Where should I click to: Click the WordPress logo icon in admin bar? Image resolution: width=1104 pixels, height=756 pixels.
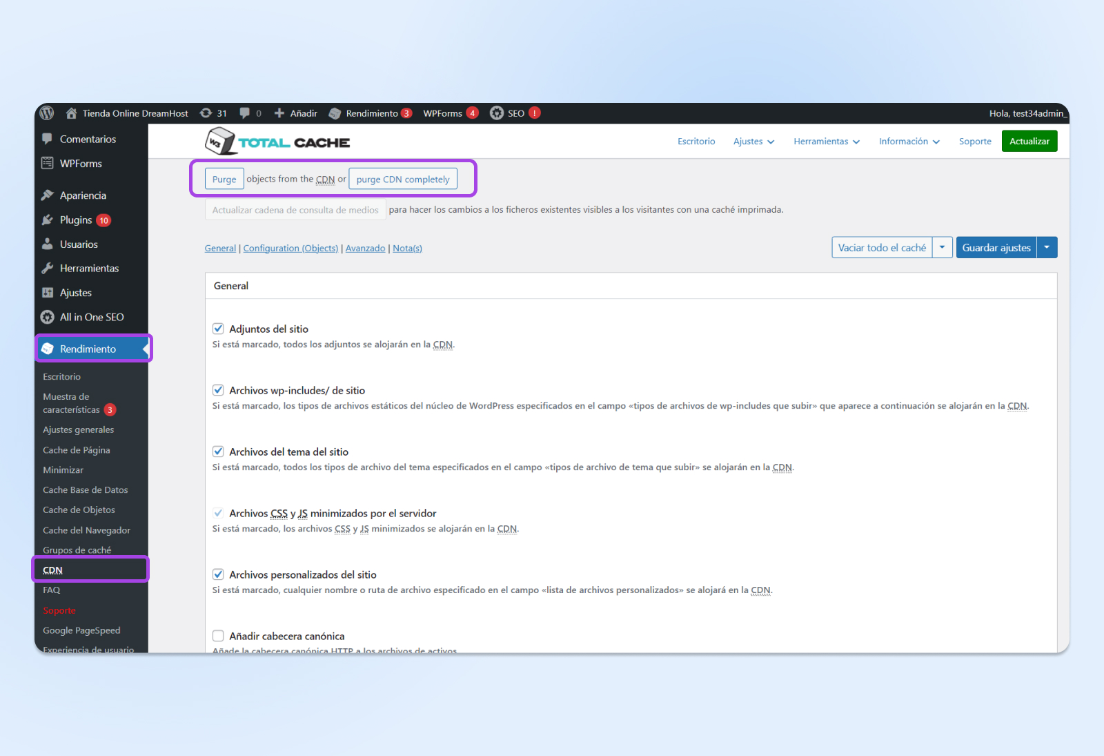(x=47, y=113)
